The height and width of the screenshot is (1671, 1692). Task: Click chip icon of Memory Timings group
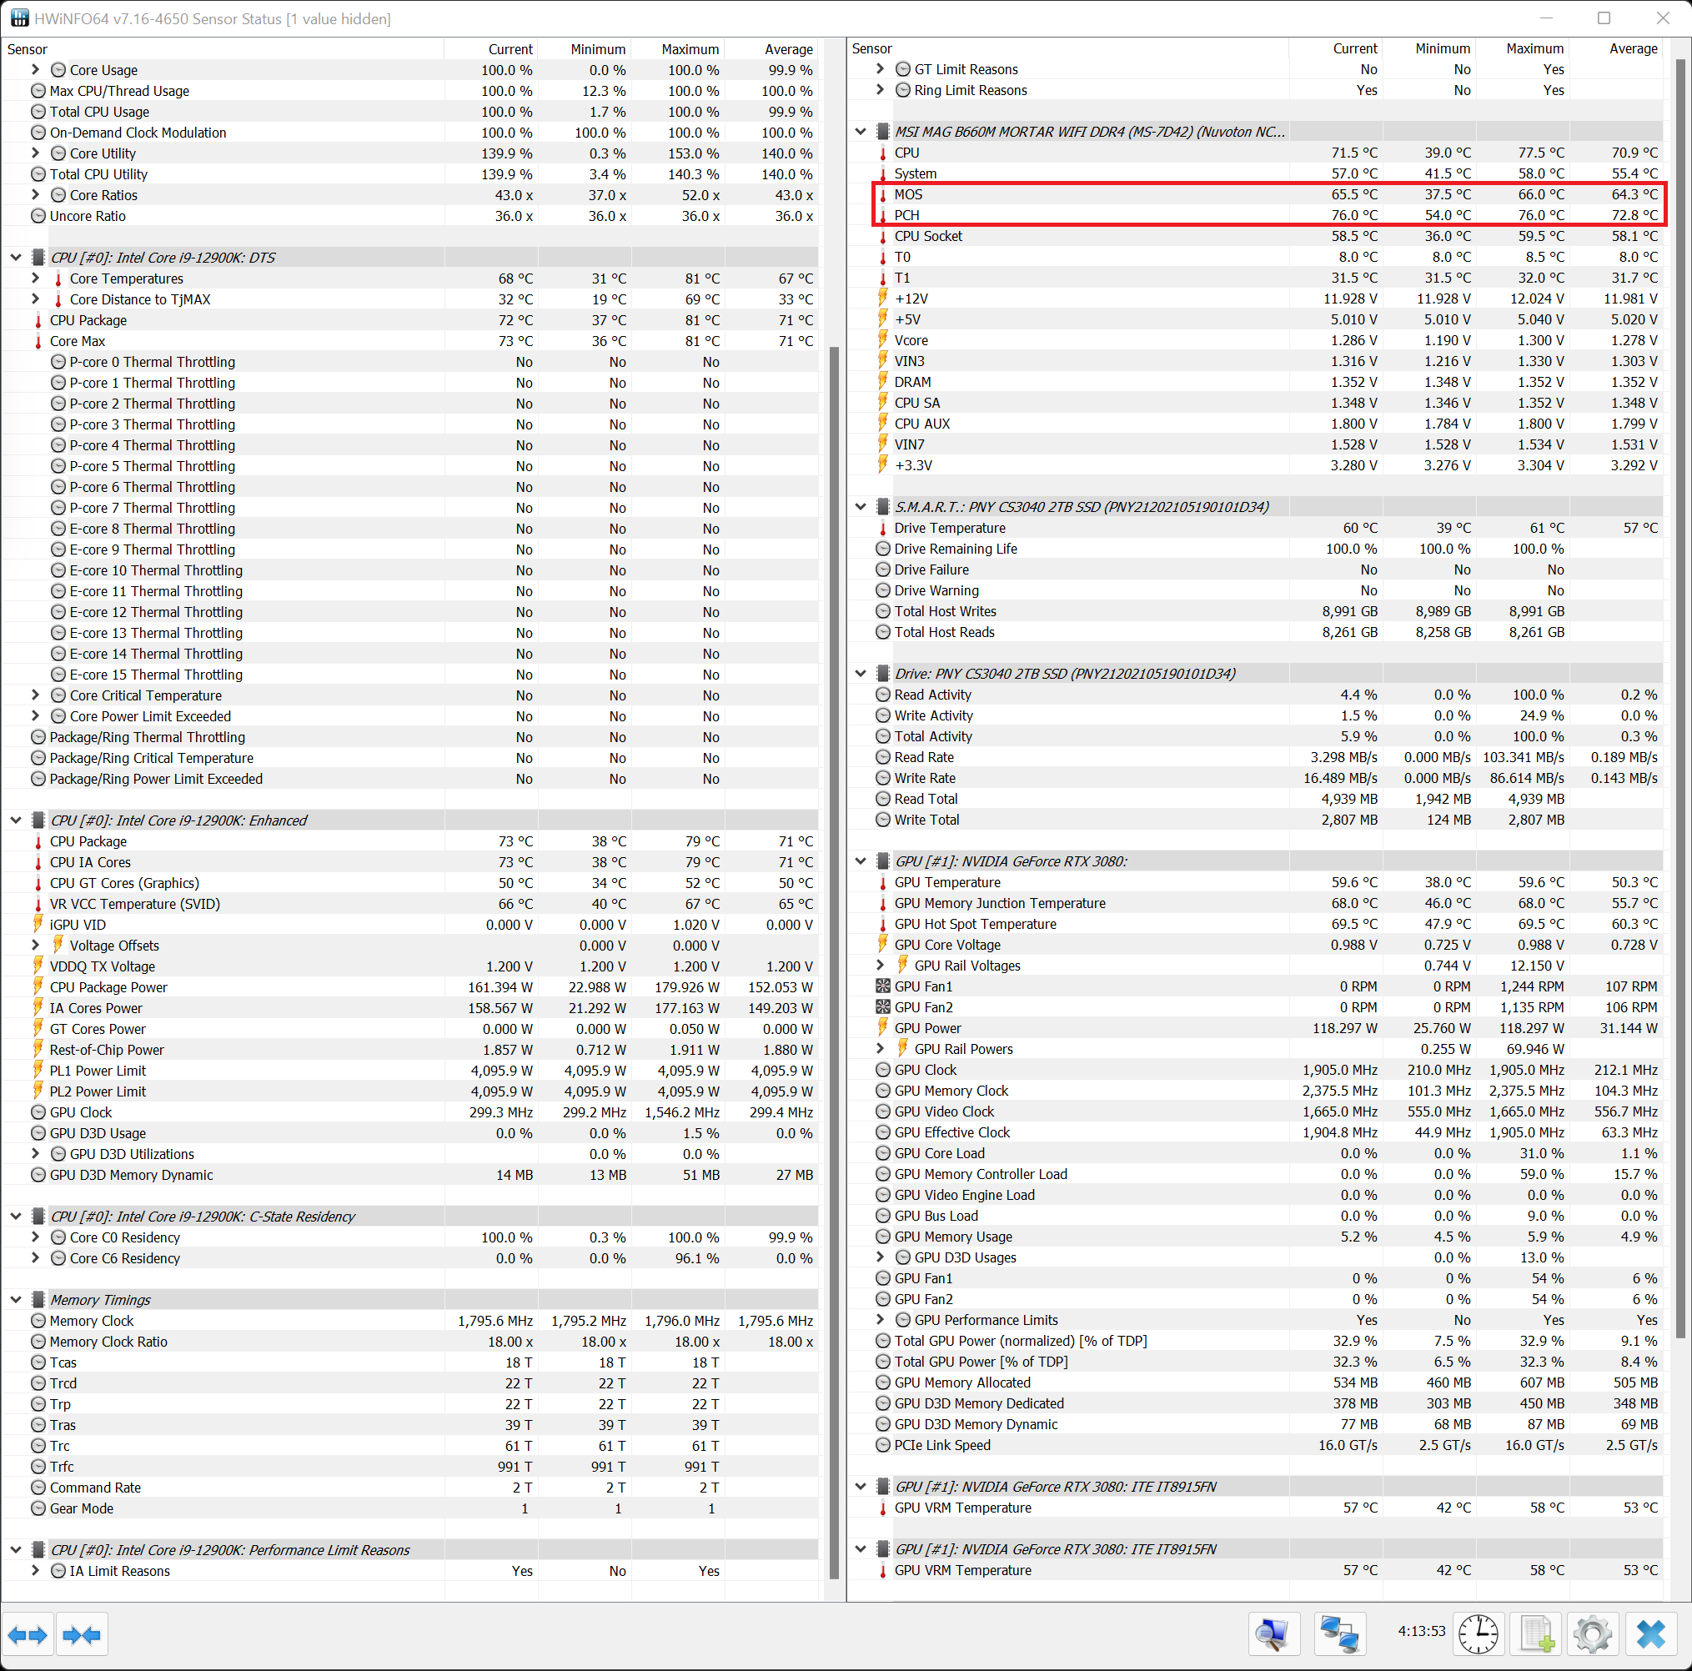tap(38, 1300)
